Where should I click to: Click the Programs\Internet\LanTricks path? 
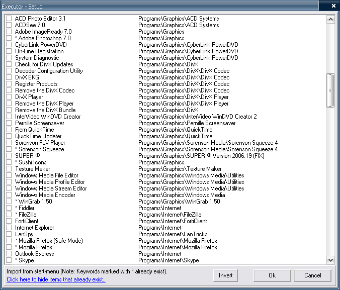173,234
